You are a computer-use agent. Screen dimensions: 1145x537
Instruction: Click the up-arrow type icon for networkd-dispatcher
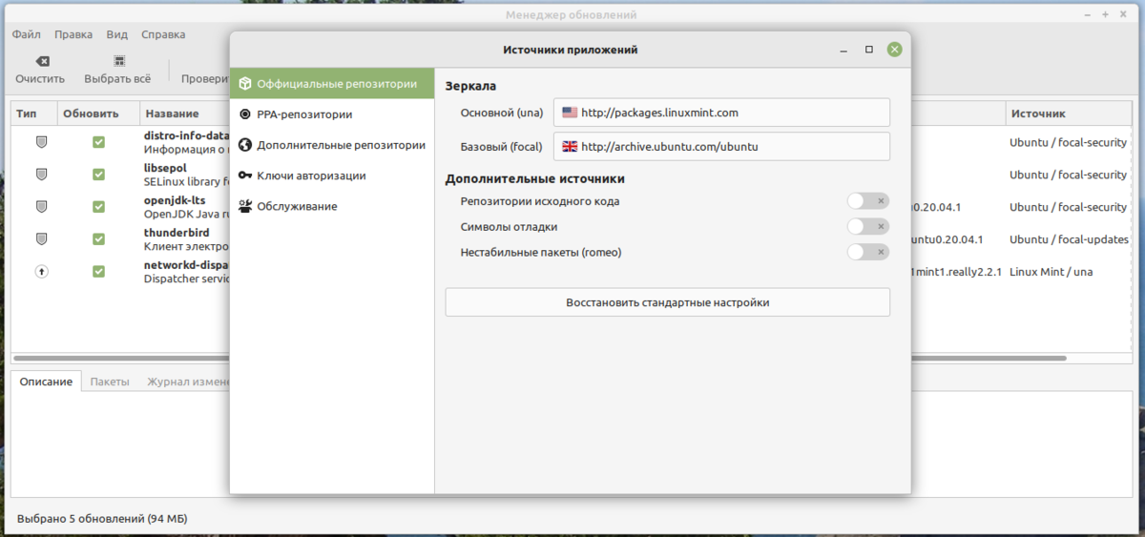tap(41, 272)
